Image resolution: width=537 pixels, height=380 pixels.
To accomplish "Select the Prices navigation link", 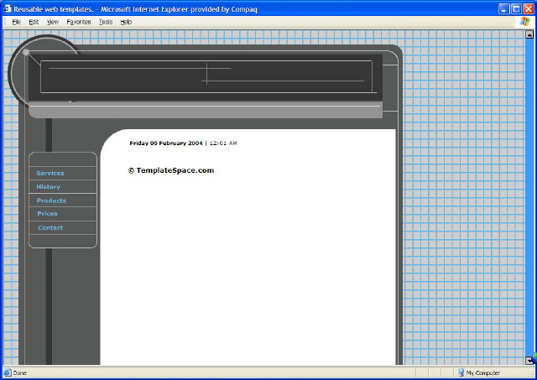I will point(47,214).
